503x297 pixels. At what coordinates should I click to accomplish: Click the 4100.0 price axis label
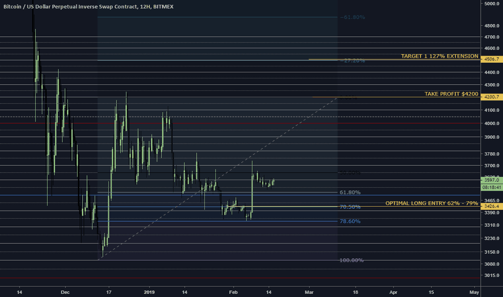click(x=492, y=110)
